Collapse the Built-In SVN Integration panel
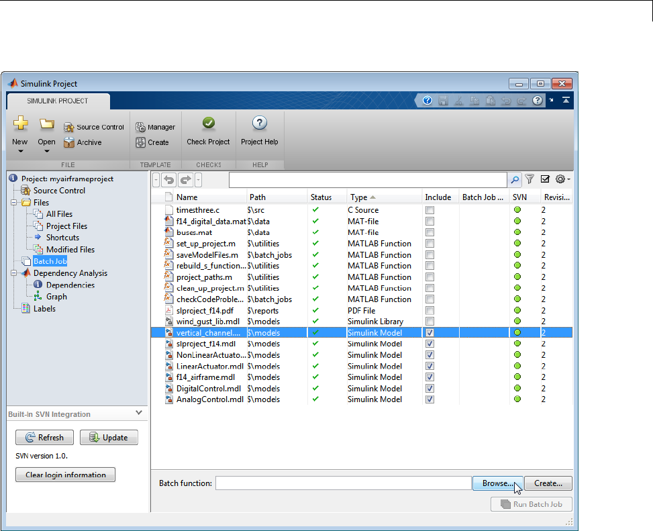The image size is (653, 531). [x=139, y=413]
